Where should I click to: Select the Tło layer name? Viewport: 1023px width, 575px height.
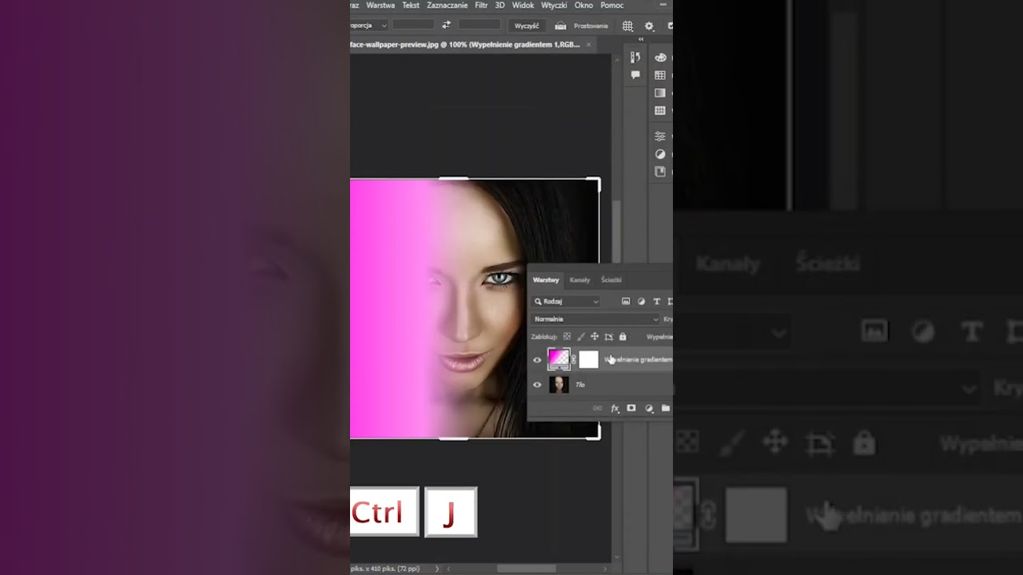(580, 385)
